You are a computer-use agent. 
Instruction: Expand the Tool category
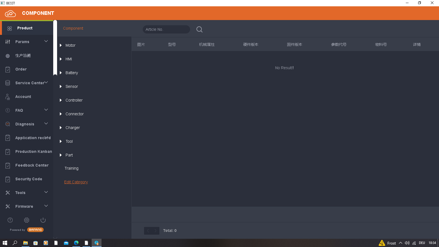click(61, 141)
